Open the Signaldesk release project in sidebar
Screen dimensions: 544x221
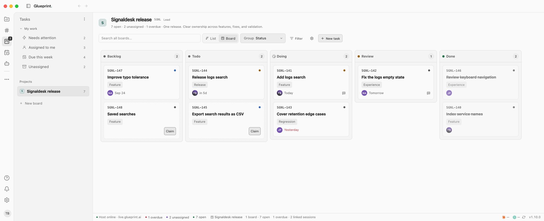[x=53, y=91]
